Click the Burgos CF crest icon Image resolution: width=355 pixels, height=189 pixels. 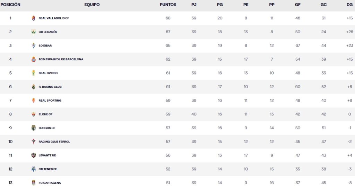pyautogui.click(x=34, y=128)
